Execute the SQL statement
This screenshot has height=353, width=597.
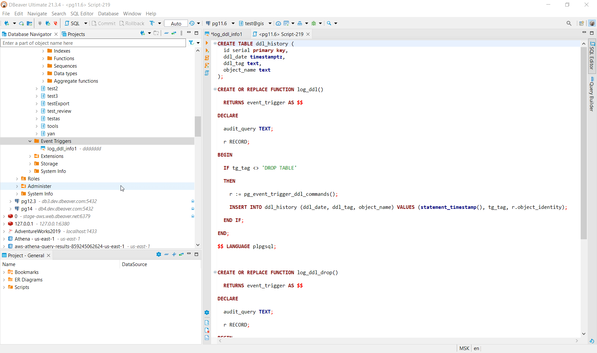pyautogui.click(x=207, y=43)
